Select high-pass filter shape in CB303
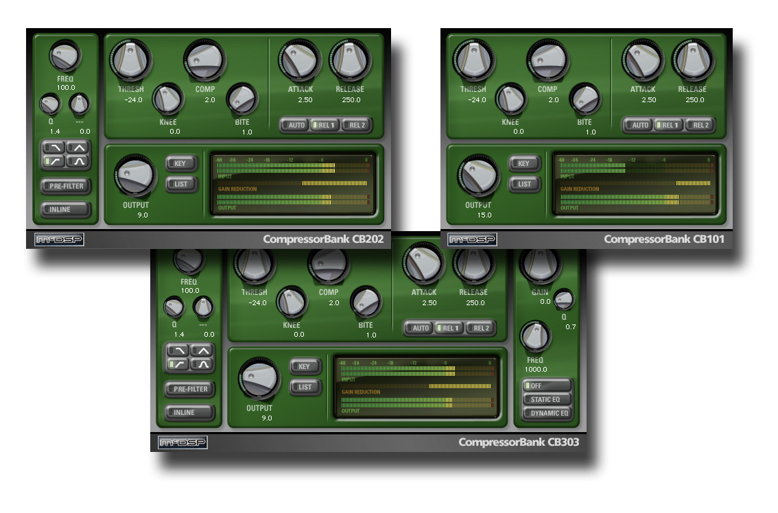This screenshot has width=778, height=513. click(x=178, y=364)
